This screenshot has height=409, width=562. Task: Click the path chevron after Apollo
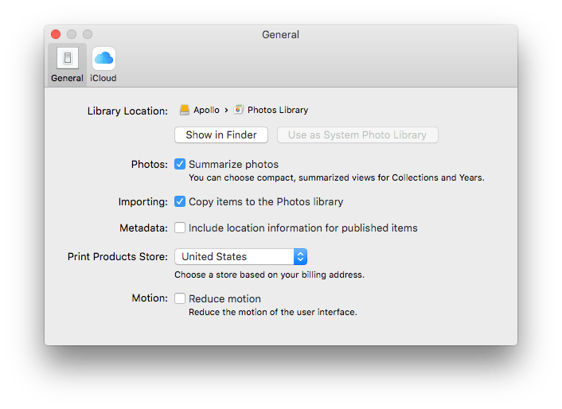227,111
